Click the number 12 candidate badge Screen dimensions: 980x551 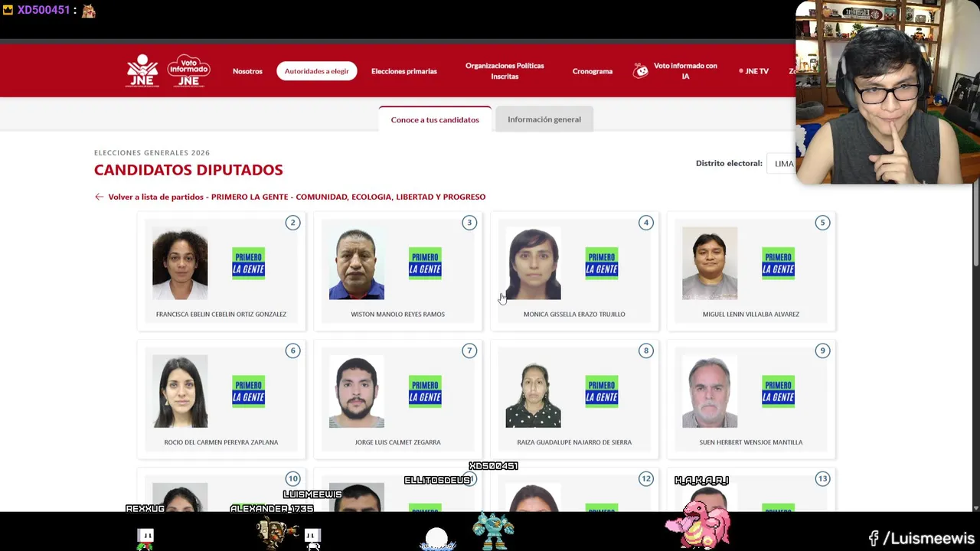pos(646,478)
